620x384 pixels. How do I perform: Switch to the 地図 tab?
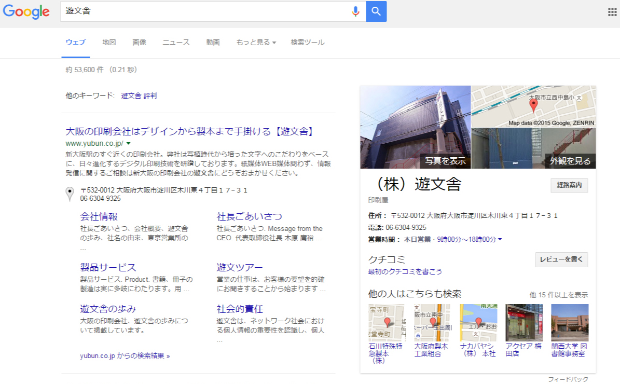point(109,43)
